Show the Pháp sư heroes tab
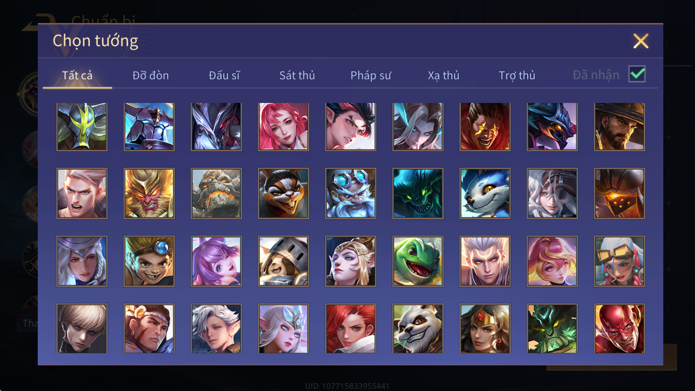Screen dimensions: 695x391 click(x=371, y=75)
